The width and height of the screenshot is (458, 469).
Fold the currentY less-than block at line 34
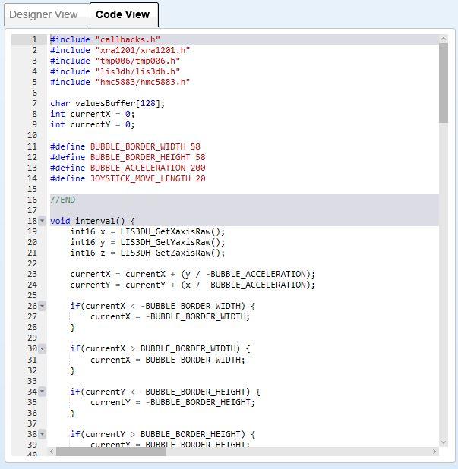click(x=43, y=392)
